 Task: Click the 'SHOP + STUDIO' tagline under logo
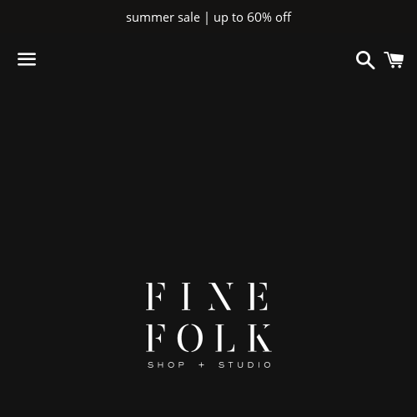[209, 364]
